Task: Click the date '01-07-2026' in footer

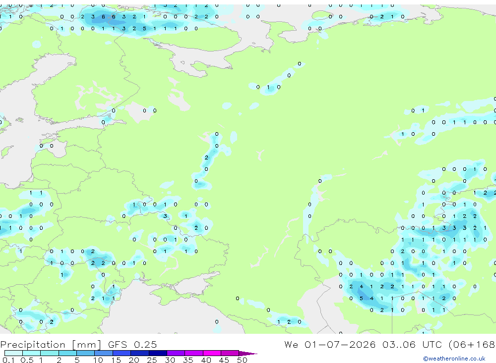Action: point(340,344)
